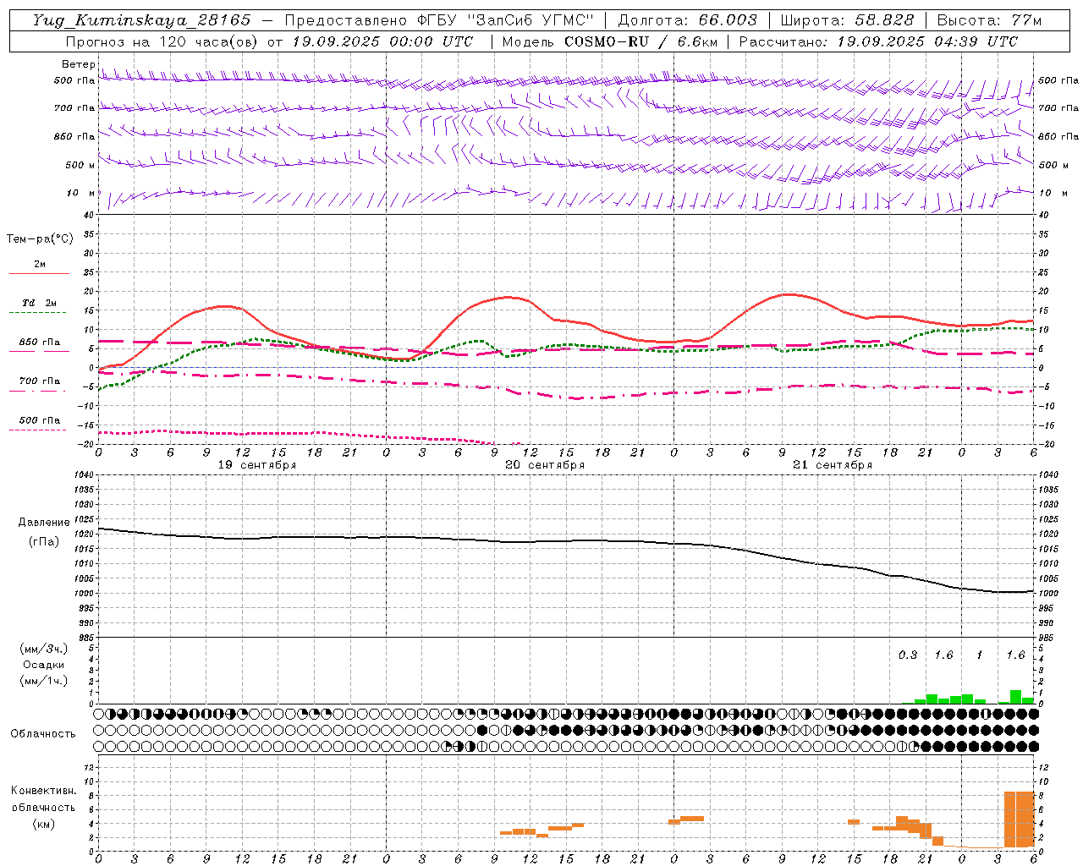Click the red 2м temperature curve peak
This screenshot has width=1083, height=866.
(x=789, y=294)
